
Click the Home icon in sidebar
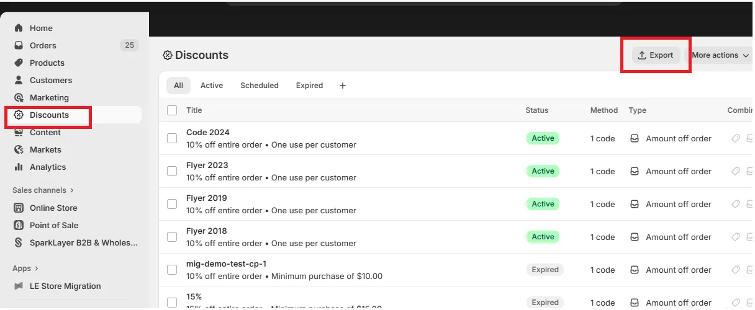click(19, 28)
